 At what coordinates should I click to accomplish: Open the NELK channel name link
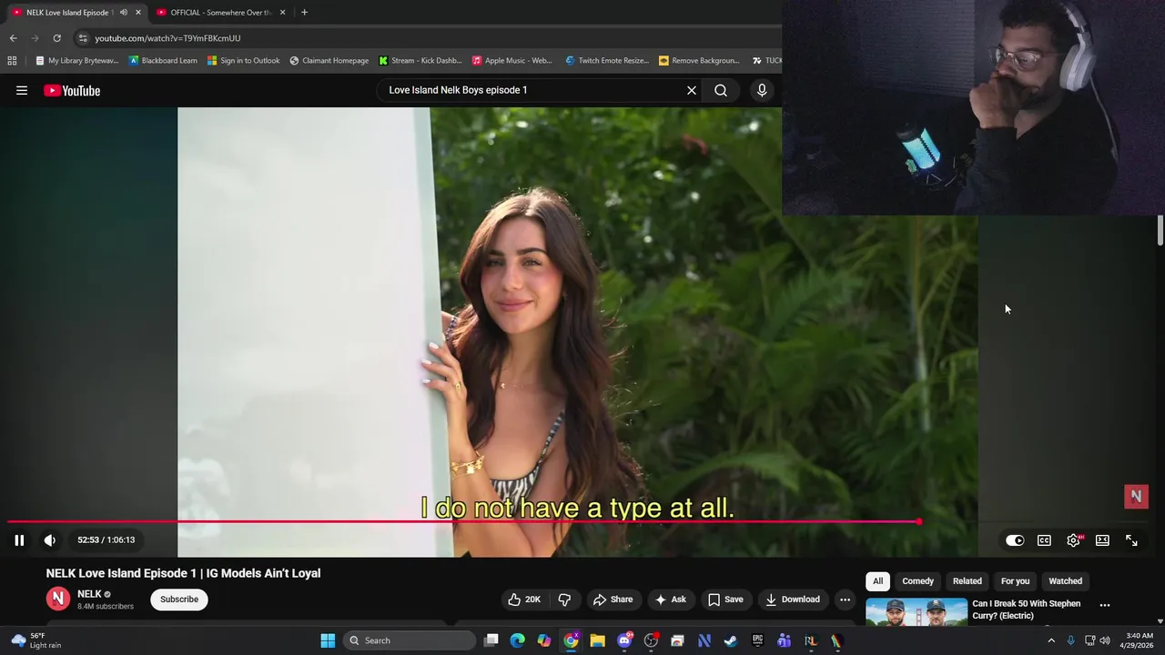point(89,594)
